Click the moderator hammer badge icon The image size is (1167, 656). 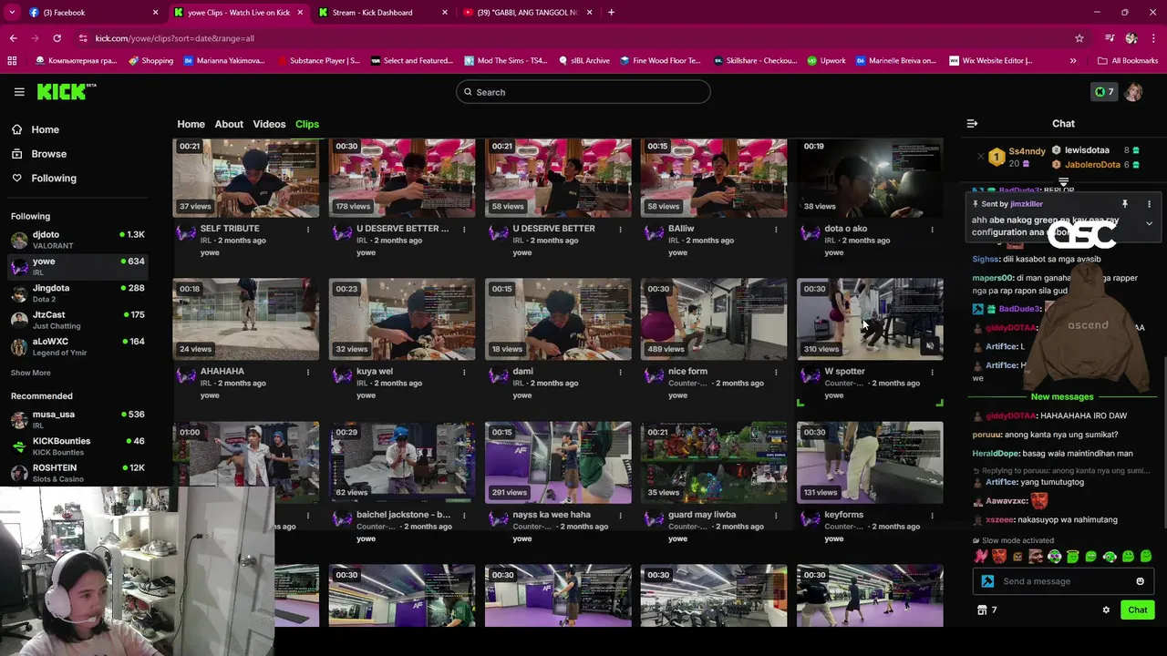pyautogui.click(x=987, y=581)
